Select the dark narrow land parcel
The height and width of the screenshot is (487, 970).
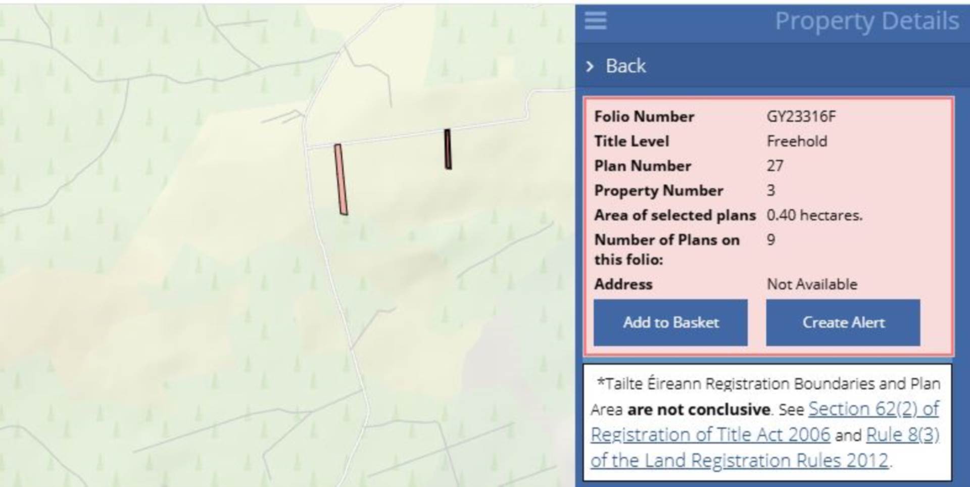click(448, 149)
